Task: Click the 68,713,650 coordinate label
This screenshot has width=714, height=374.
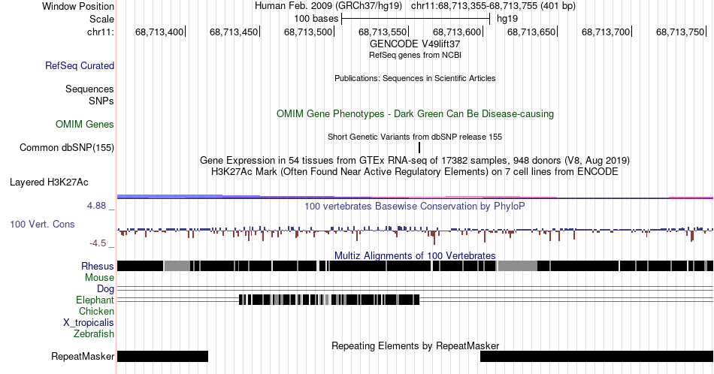Action: (531, 32)
